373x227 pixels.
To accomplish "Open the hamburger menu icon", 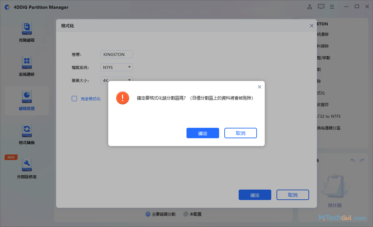I will [332, 6].
